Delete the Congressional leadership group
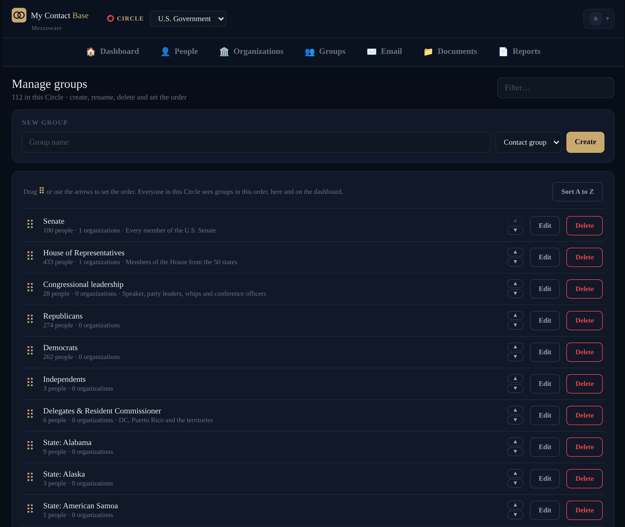The image size is (625, 527). click(584, 289)
